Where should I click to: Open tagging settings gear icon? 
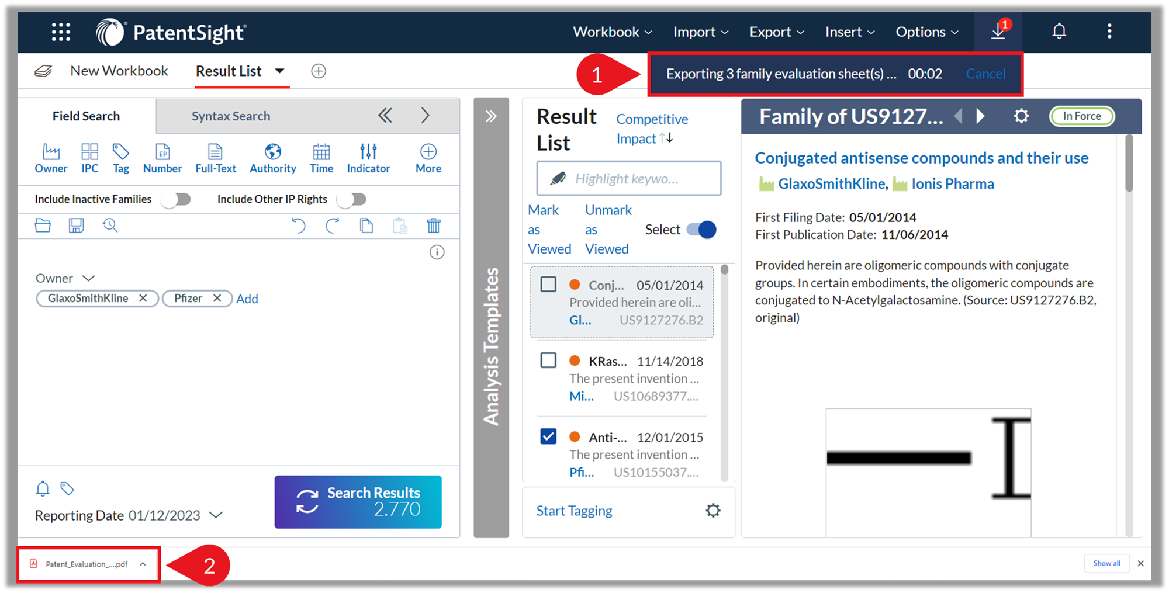[713, 511]
